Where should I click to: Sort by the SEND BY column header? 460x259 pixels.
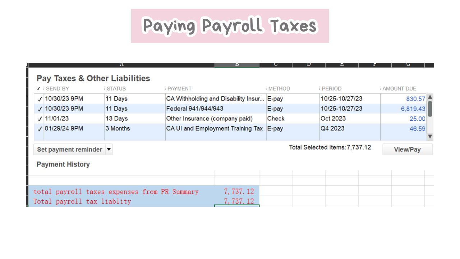coord(57,88)
